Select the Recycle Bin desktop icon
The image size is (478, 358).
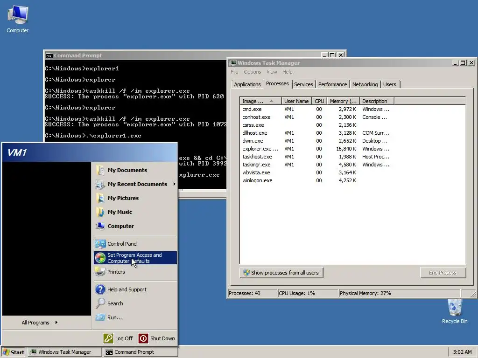click(455, 311)
